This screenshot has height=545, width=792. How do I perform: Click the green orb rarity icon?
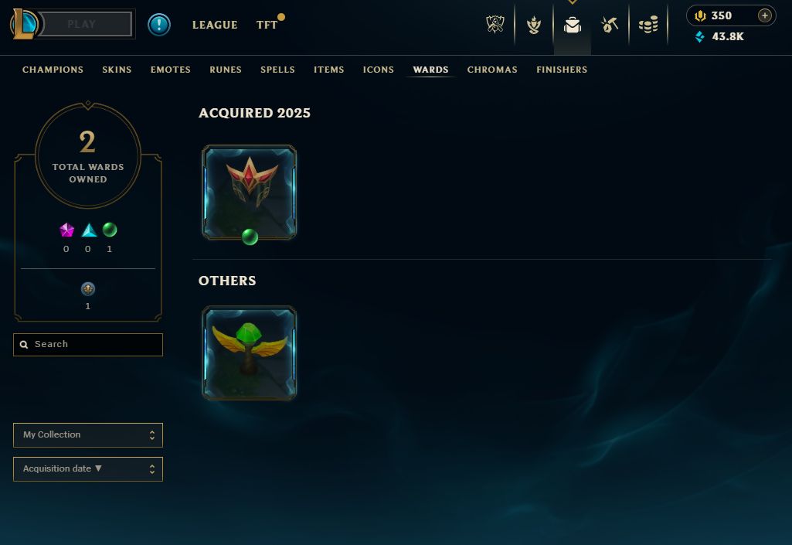(x=110, y=230)
